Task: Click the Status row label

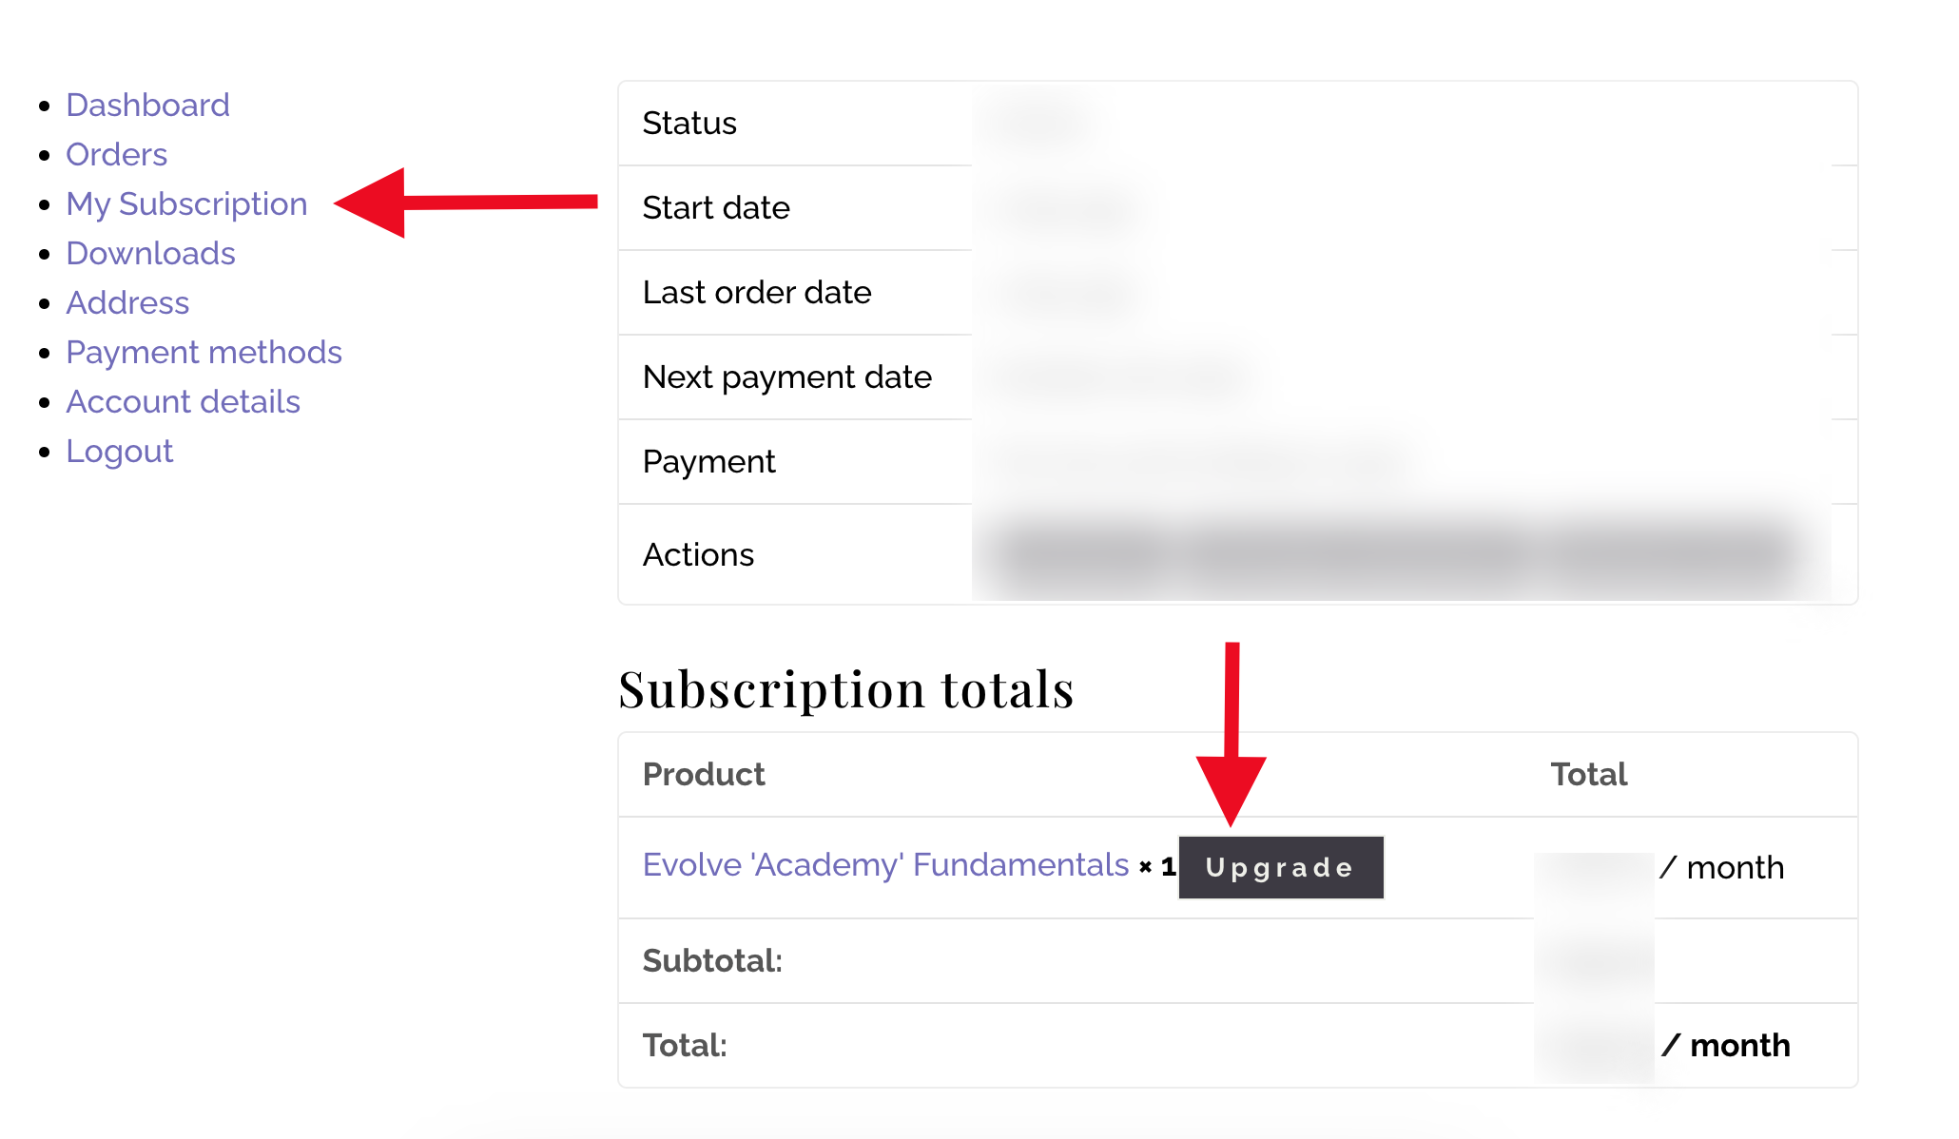Action: point(689,124)
